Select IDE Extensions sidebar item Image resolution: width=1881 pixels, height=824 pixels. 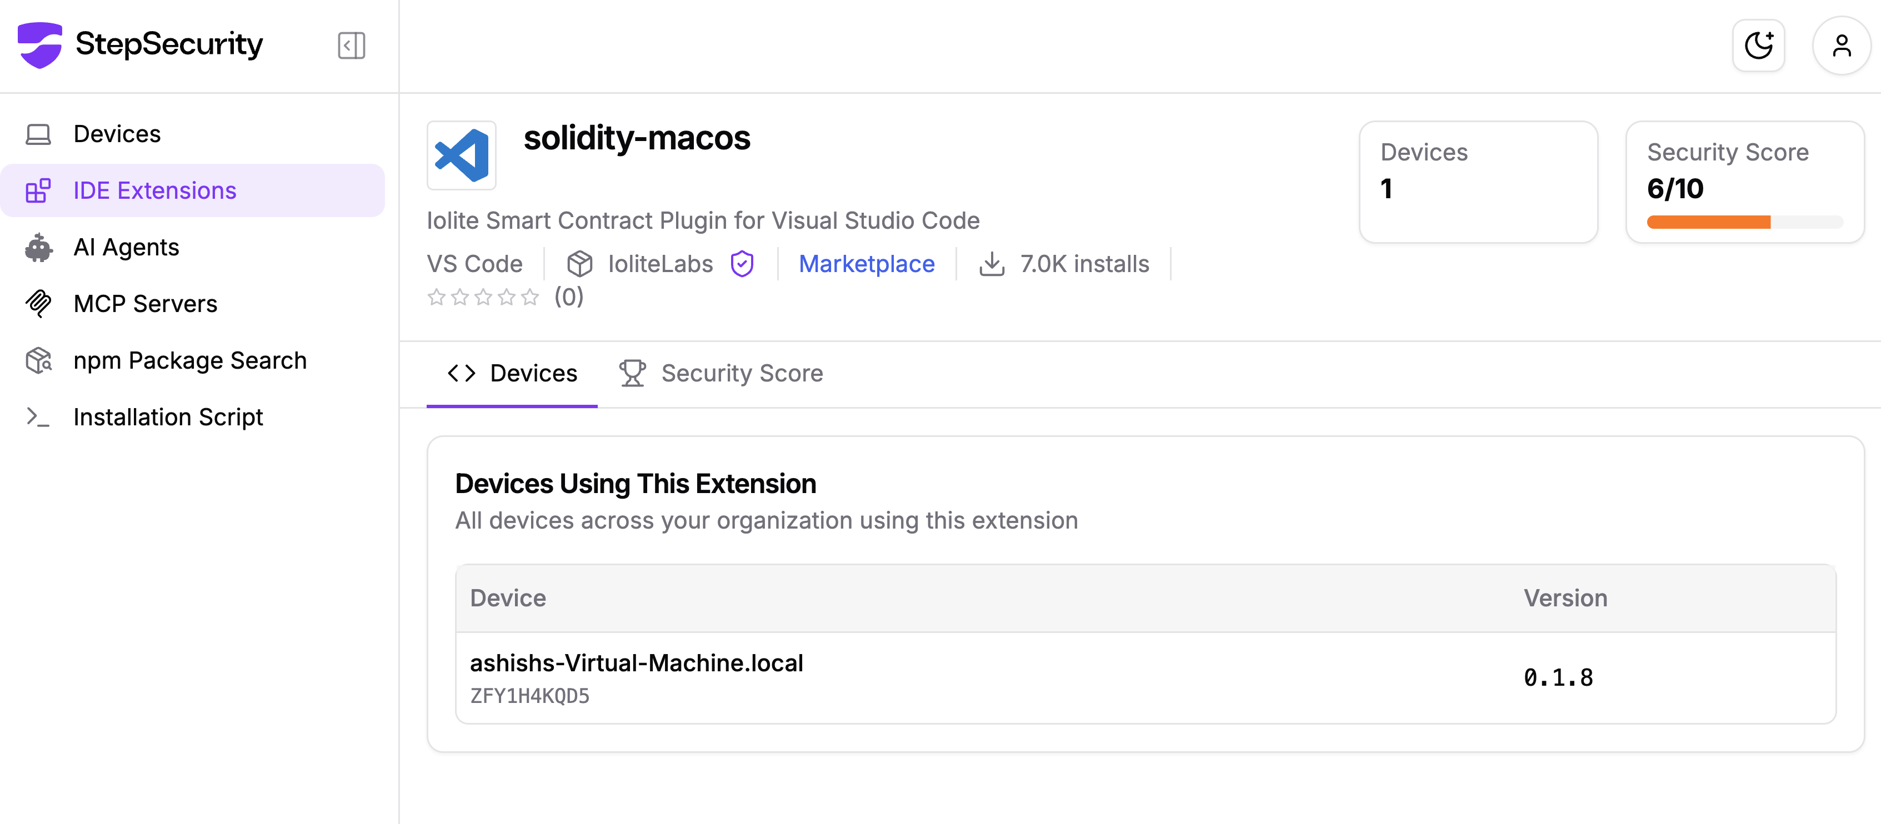tap(155, 190)
